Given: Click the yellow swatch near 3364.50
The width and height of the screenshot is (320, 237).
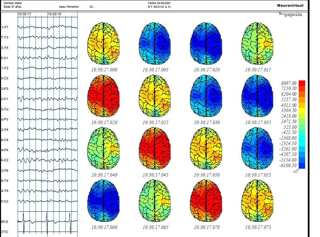Looking at the screenshot, I should [302, 111].
